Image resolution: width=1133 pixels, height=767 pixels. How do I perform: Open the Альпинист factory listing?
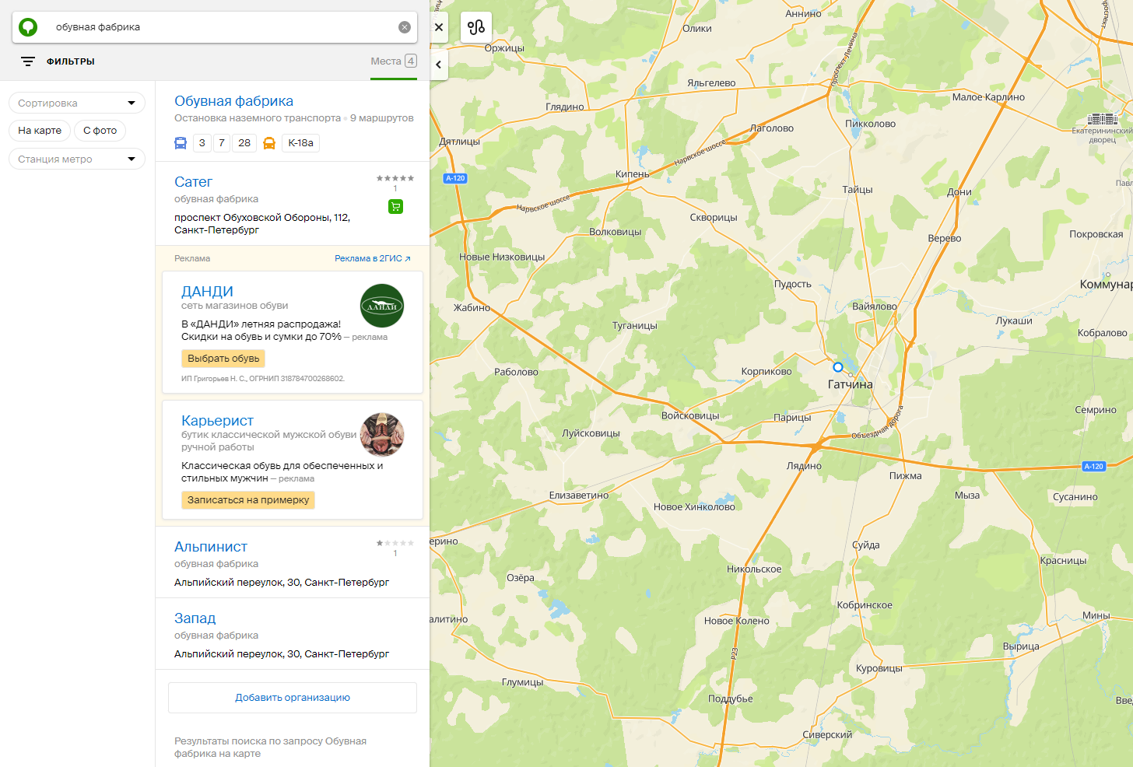pos(211,547)
